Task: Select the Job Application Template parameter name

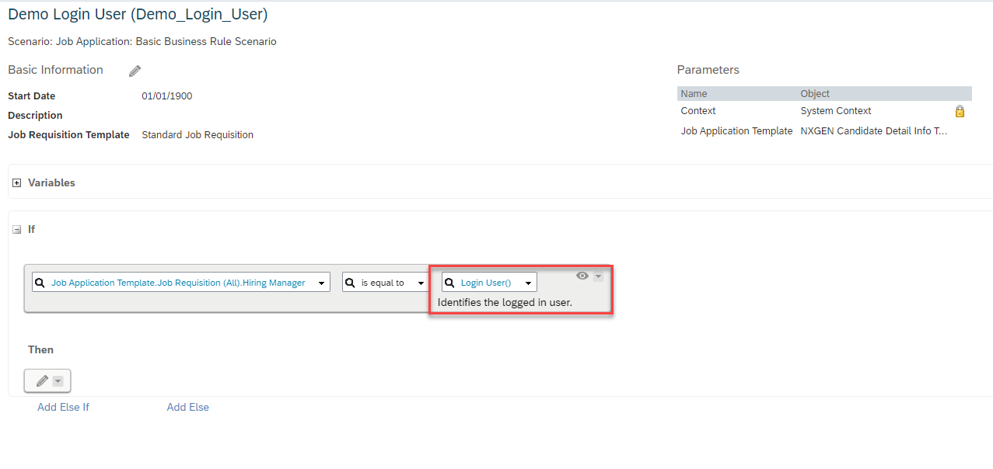Action: coord(736,131)
